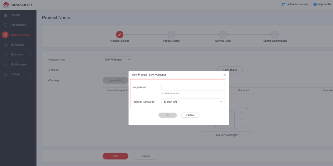Click the Console sidebar icon

tap(5, 15)
